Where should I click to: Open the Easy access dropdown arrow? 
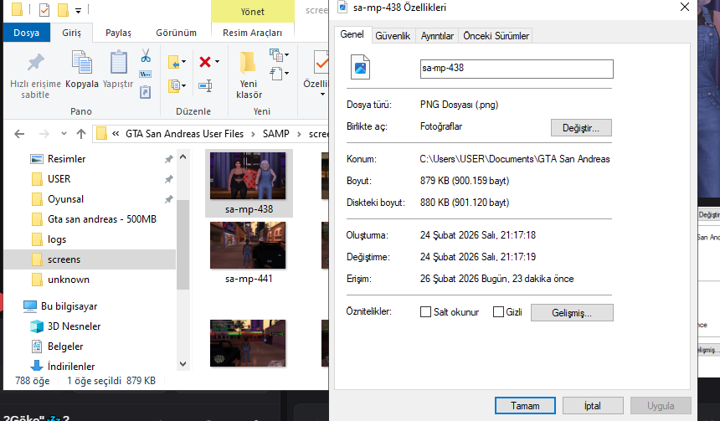287,74
